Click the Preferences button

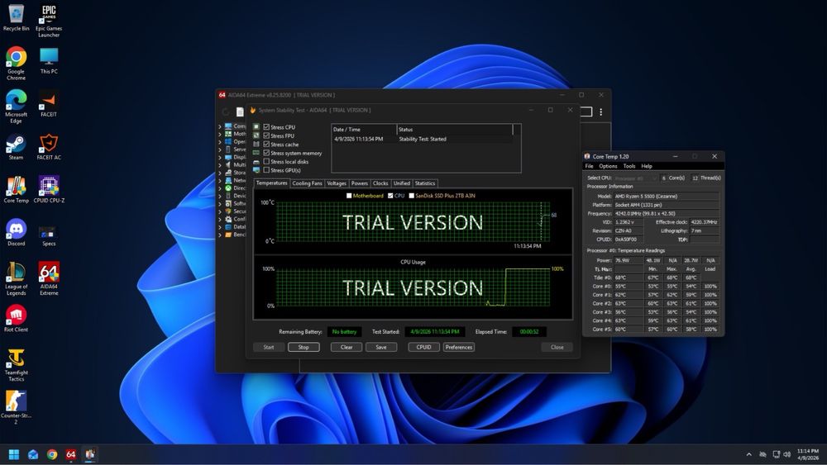pyautogui.click(x=459, y=347)
